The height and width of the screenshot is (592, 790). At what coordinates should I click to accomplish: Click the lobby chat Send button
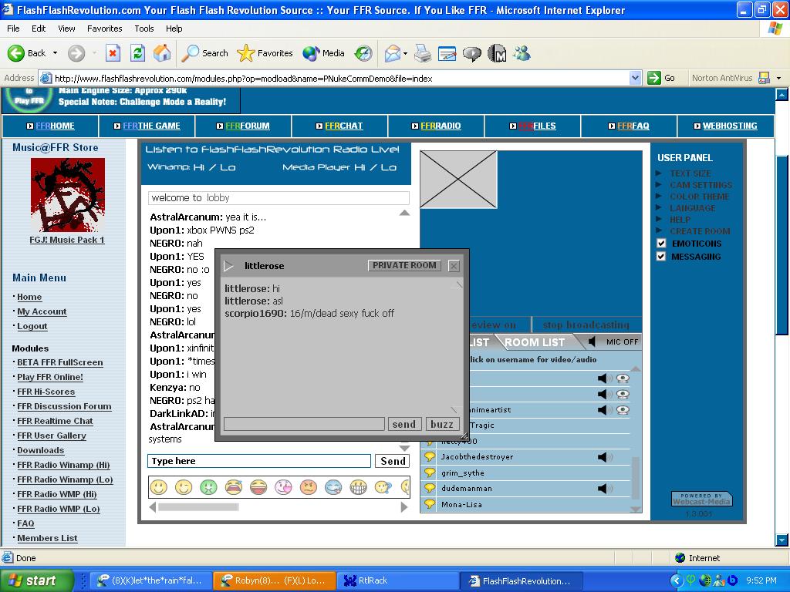[x=393, y=461]
